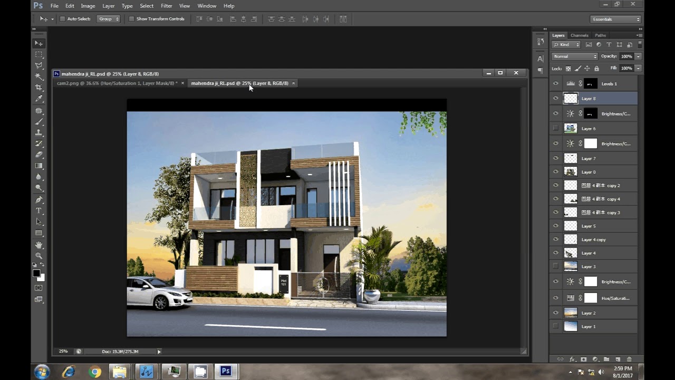
Task: Open the Add layer mask icon
Action: (583, 359)
